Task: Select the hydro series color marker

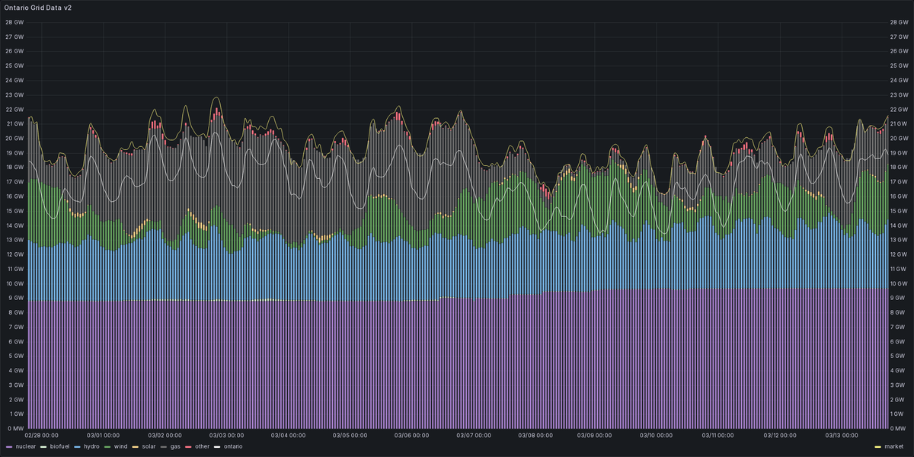Action: coord(76,447)
